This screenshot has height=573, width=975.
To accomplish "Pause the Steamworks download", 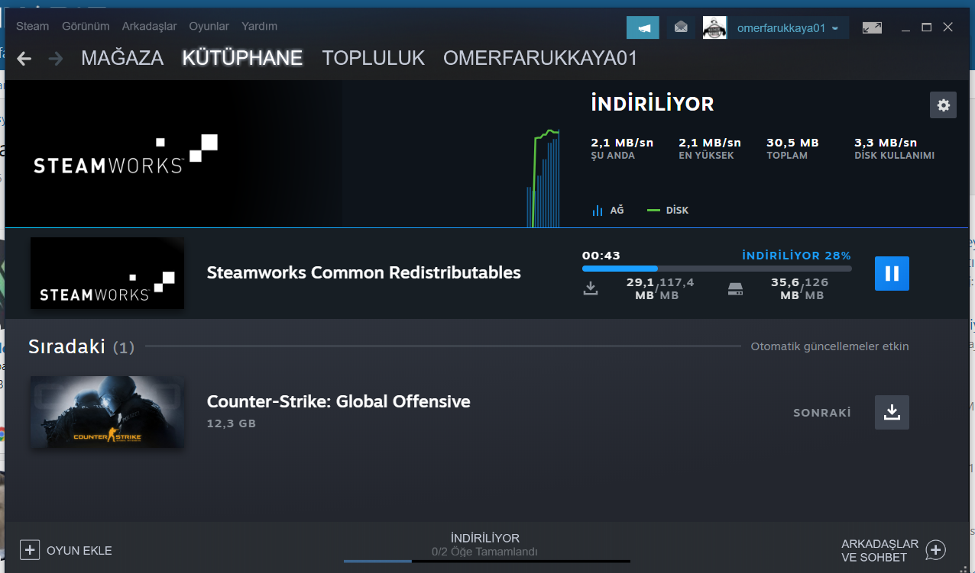I will 892,273.
